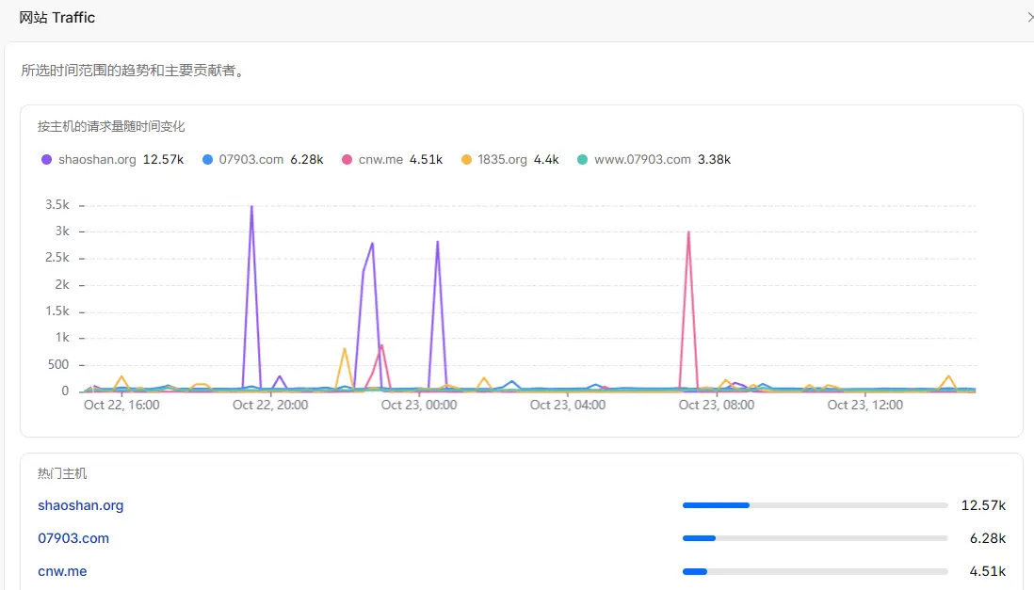The image size is (1034, 590).
Task: Click the Oct 22, 20:00 axis label
Action: click(270, 405)
